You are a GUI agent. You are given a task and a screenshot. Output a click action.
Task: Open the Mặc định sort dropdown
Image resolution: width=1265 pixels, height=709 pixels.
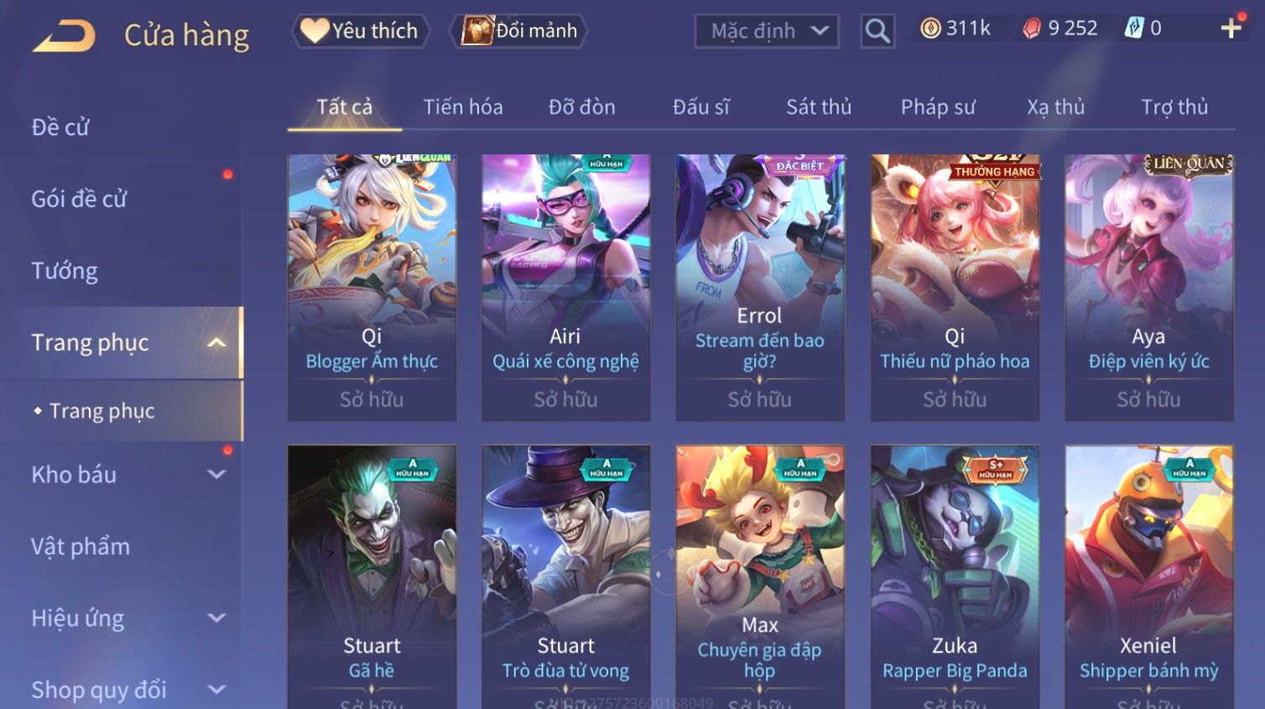[767, 31]
